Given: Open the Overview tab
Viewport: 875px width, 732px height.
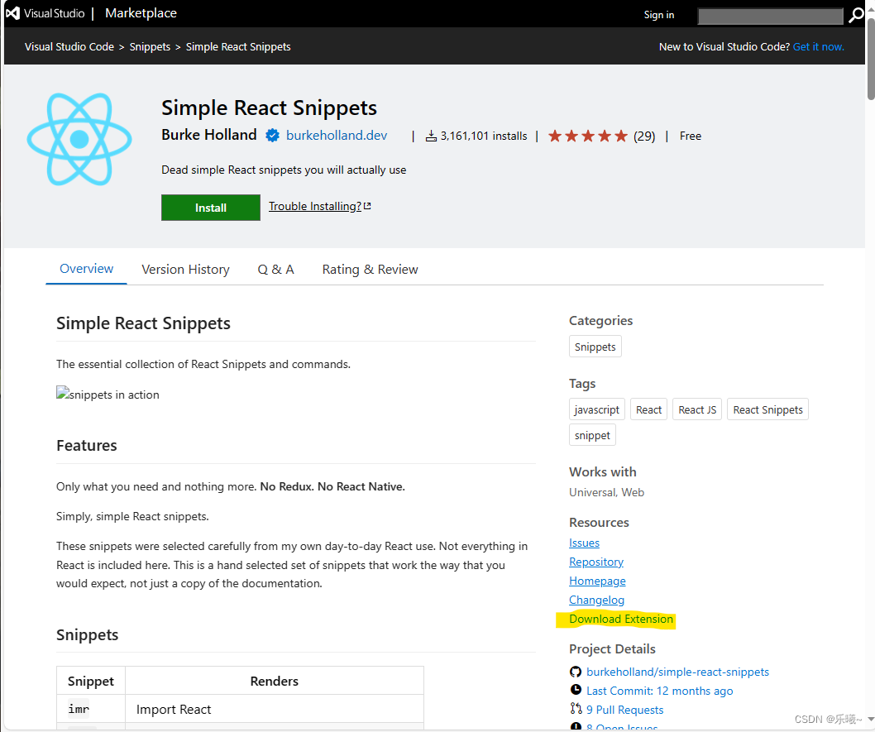Looking at the screenshot, I should click(x=87, y=269).
